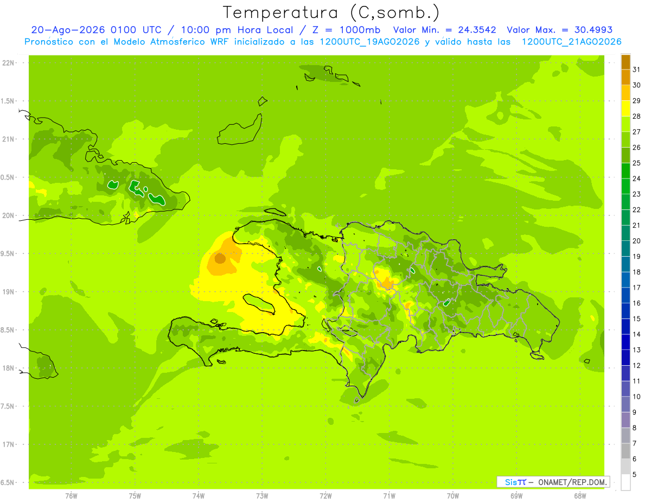
Task: Click legend value "10"
Action: [636, 397]
